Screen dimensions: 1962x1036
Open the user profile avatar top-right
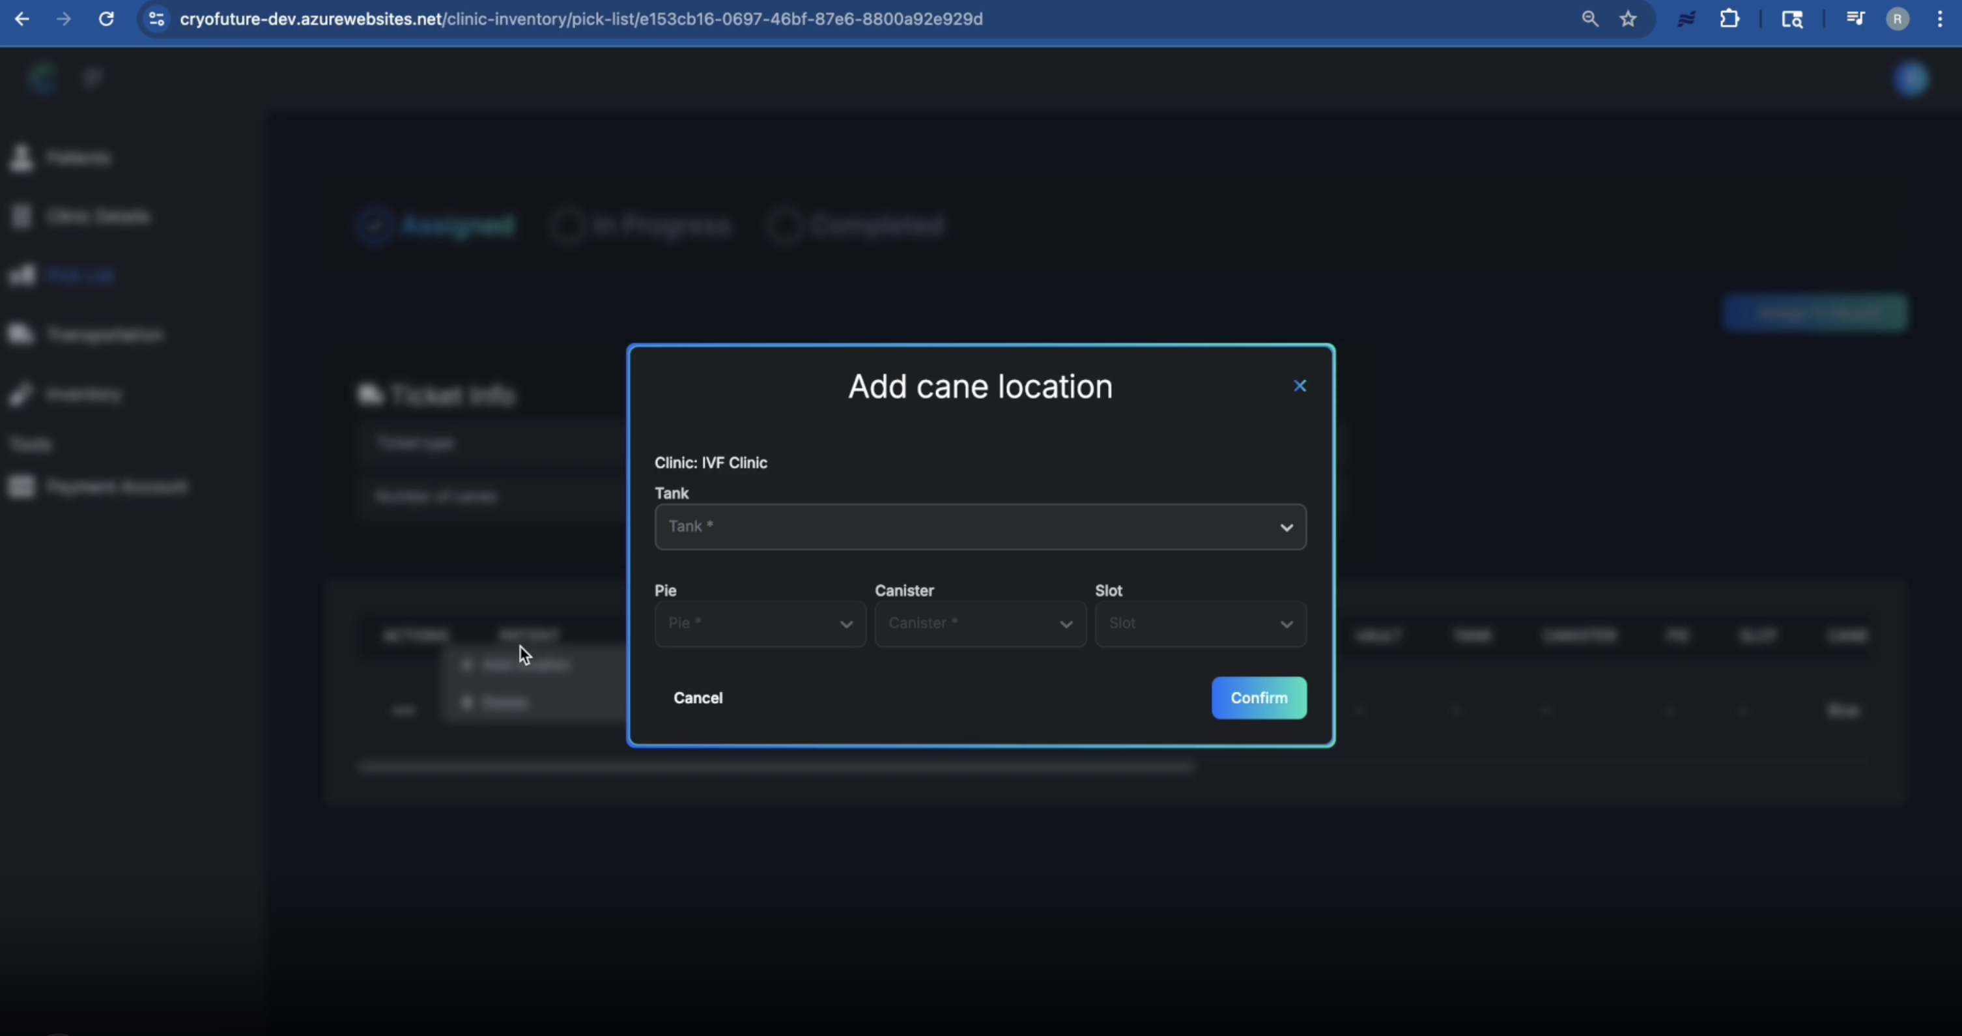point(1912,78)
